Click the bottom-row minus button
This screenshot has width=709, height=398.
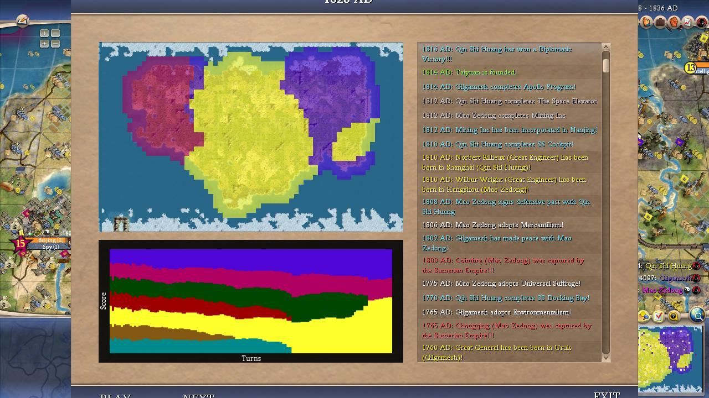click(55, 44)
